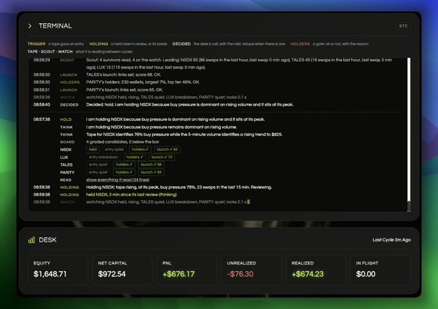Select the 08:57:38 HOLD log line
This screenshot has width=438, height=309.
pos(149,119)
